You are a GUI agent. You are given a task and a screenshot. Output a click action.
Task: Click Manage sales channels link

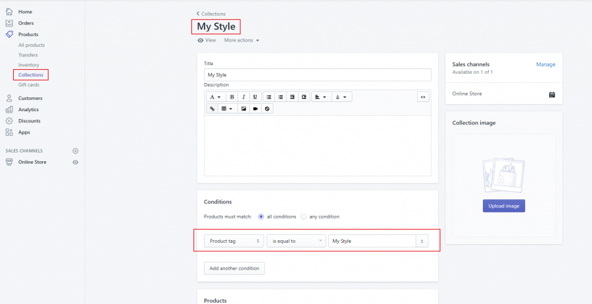click(546, 64)
